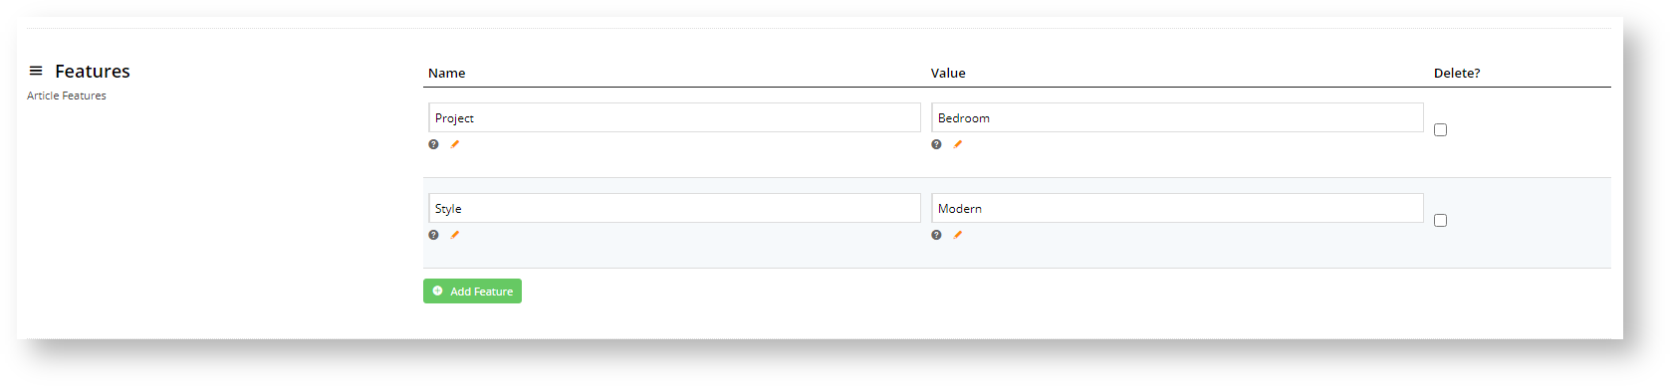Image resolution: width=1671 pixels, height=387 pixels.
Task: Click help icon under Bedroom value field
Action: 936,144
